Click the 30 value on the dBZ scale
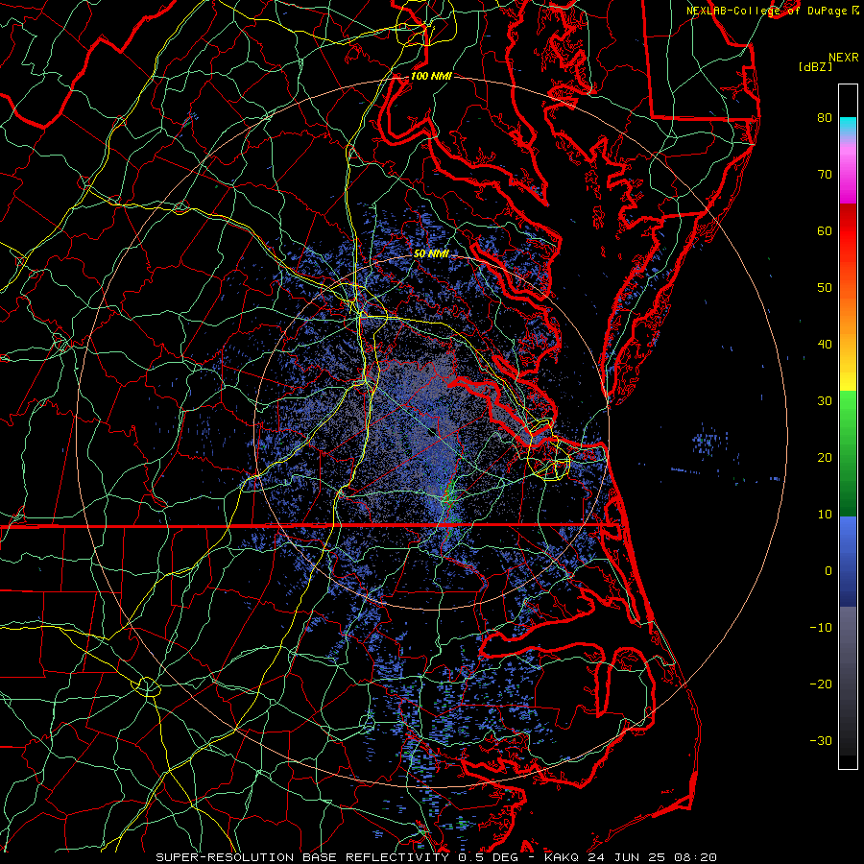The width and height of the screenshot is (864, 864). pyautogui.click(x=825, y=400)
